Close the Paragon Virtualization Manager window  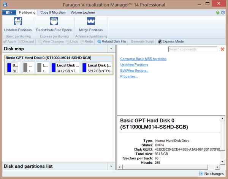pos(218,3)
